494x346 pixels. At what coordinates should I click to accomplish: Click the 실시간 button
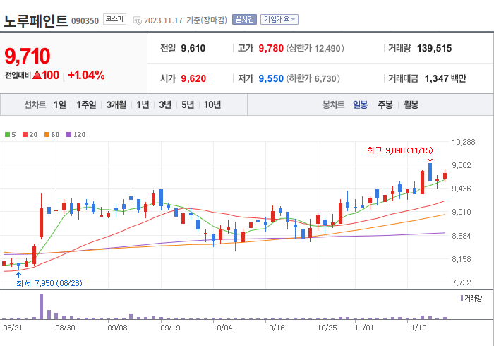[x=244, y=20]
